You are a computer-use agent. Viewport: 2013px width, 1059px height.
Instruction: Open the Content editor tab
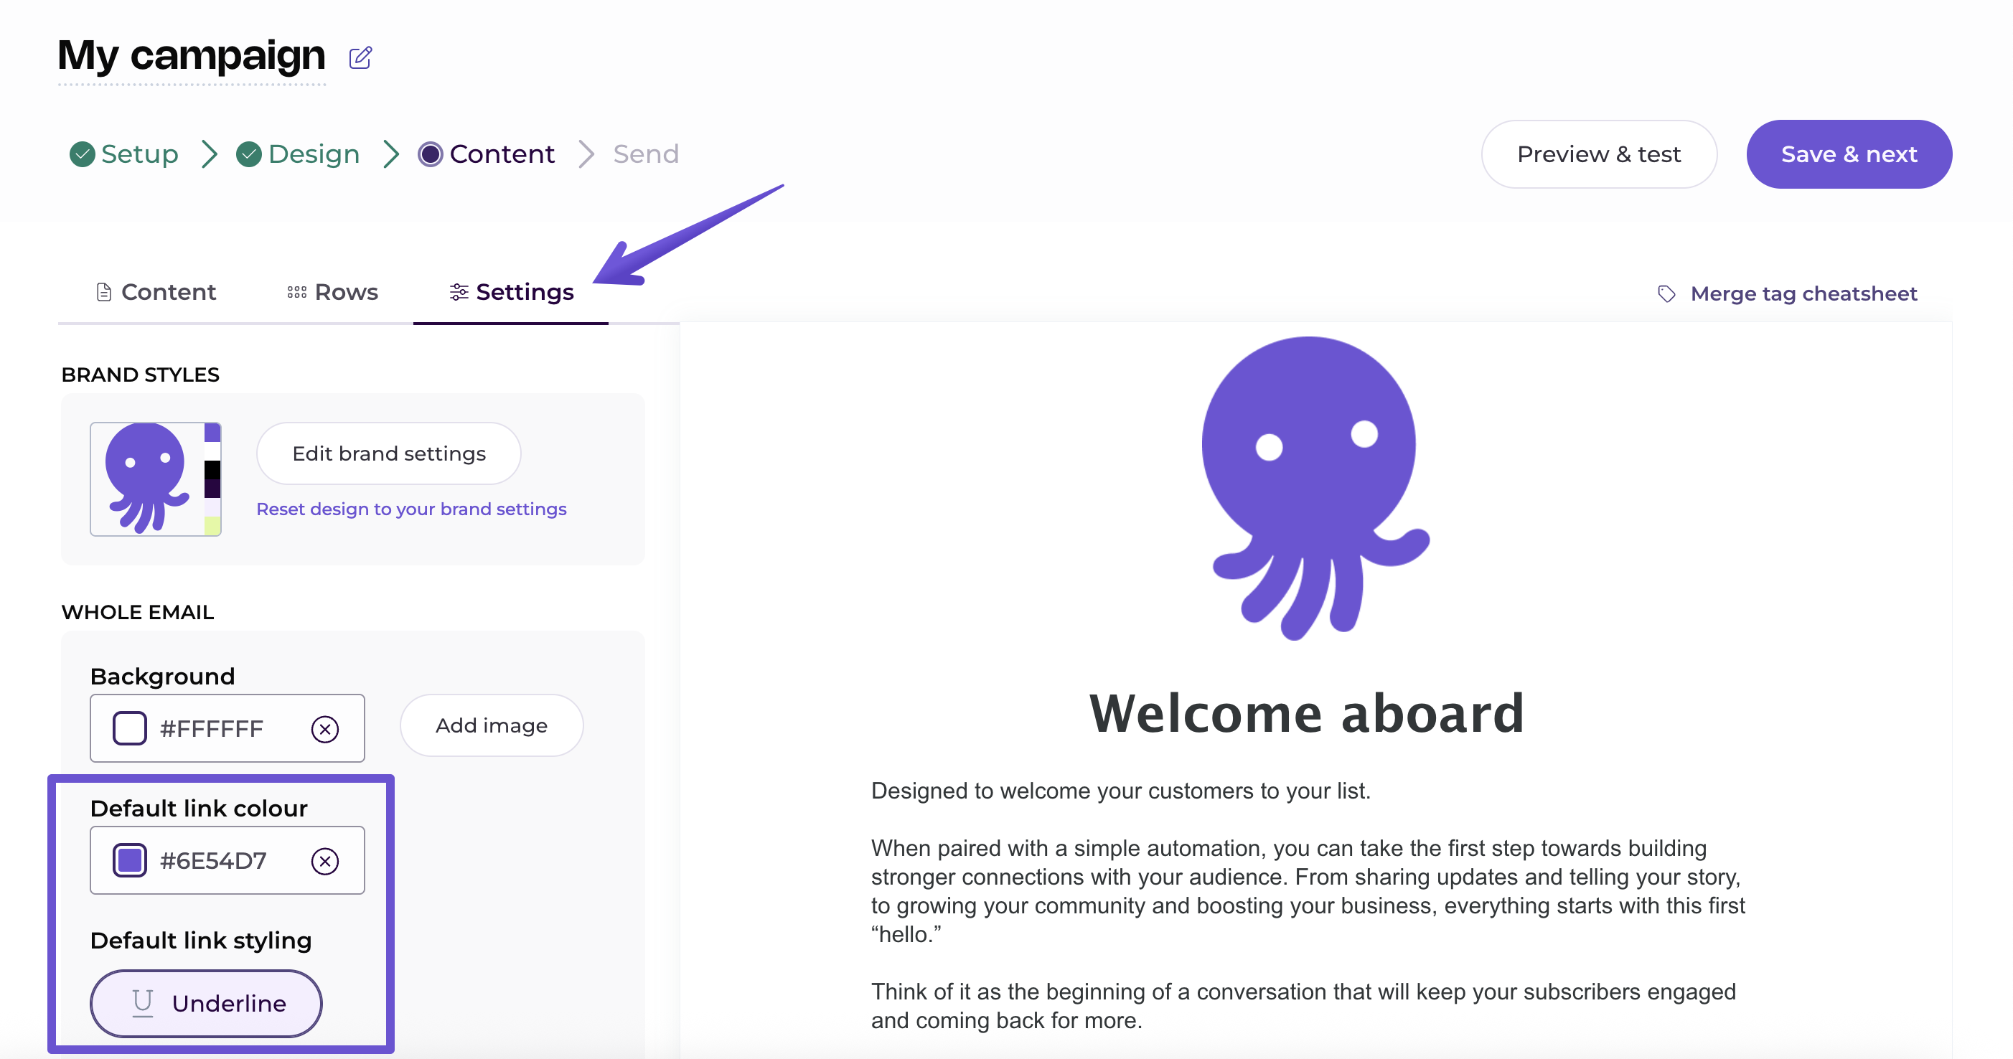coord(156,292)
